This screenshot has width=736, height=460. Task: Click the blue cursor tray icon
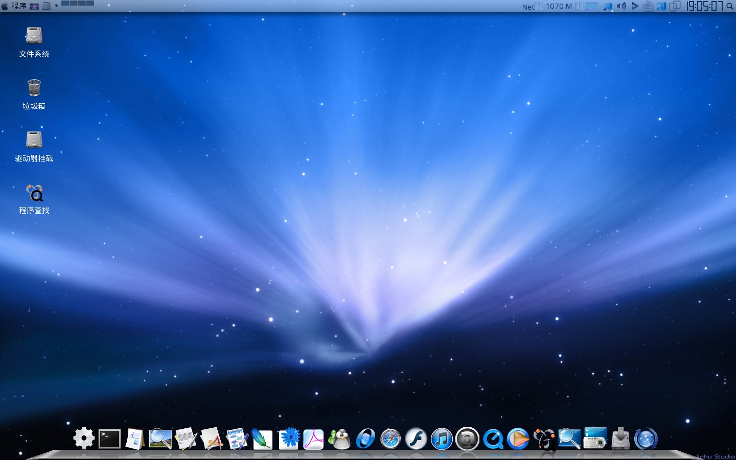tap(661, 6)
